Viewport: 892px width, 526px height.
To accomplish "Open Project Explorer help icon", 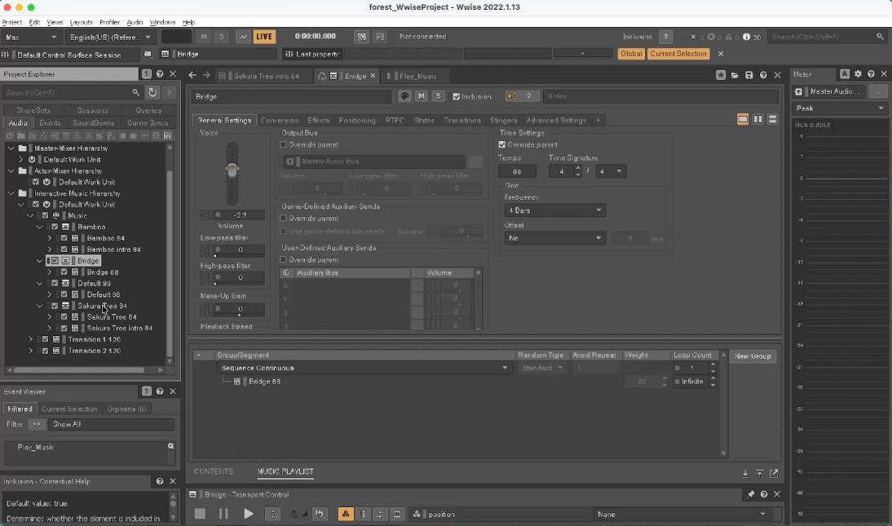I will coord(160,74).
